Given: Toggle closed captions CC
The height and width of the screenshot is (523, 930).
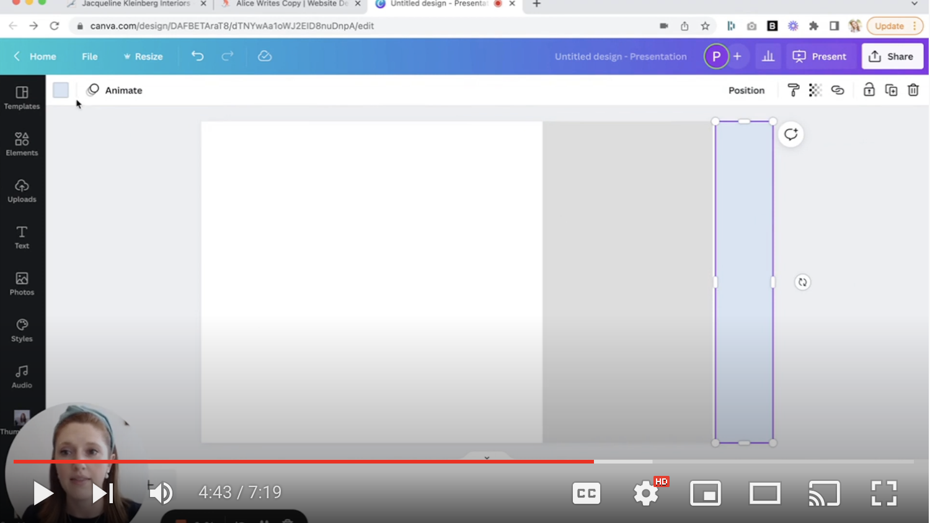Looking at the screenshot, I should click(587, 493).
